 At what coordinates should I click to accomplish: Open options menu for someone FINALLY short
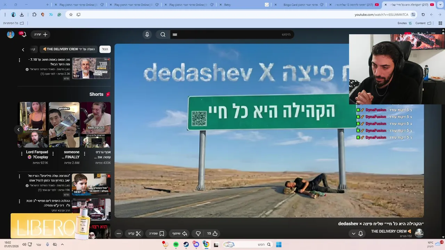[x=53, y=153]
